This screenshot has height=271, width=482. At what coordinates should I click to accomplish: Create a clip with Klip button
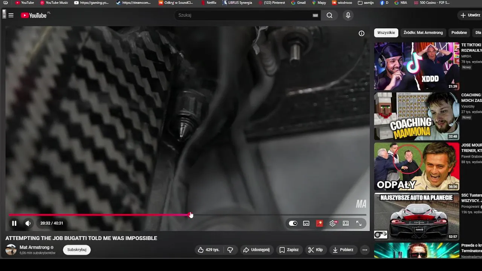tap(316, 250)
